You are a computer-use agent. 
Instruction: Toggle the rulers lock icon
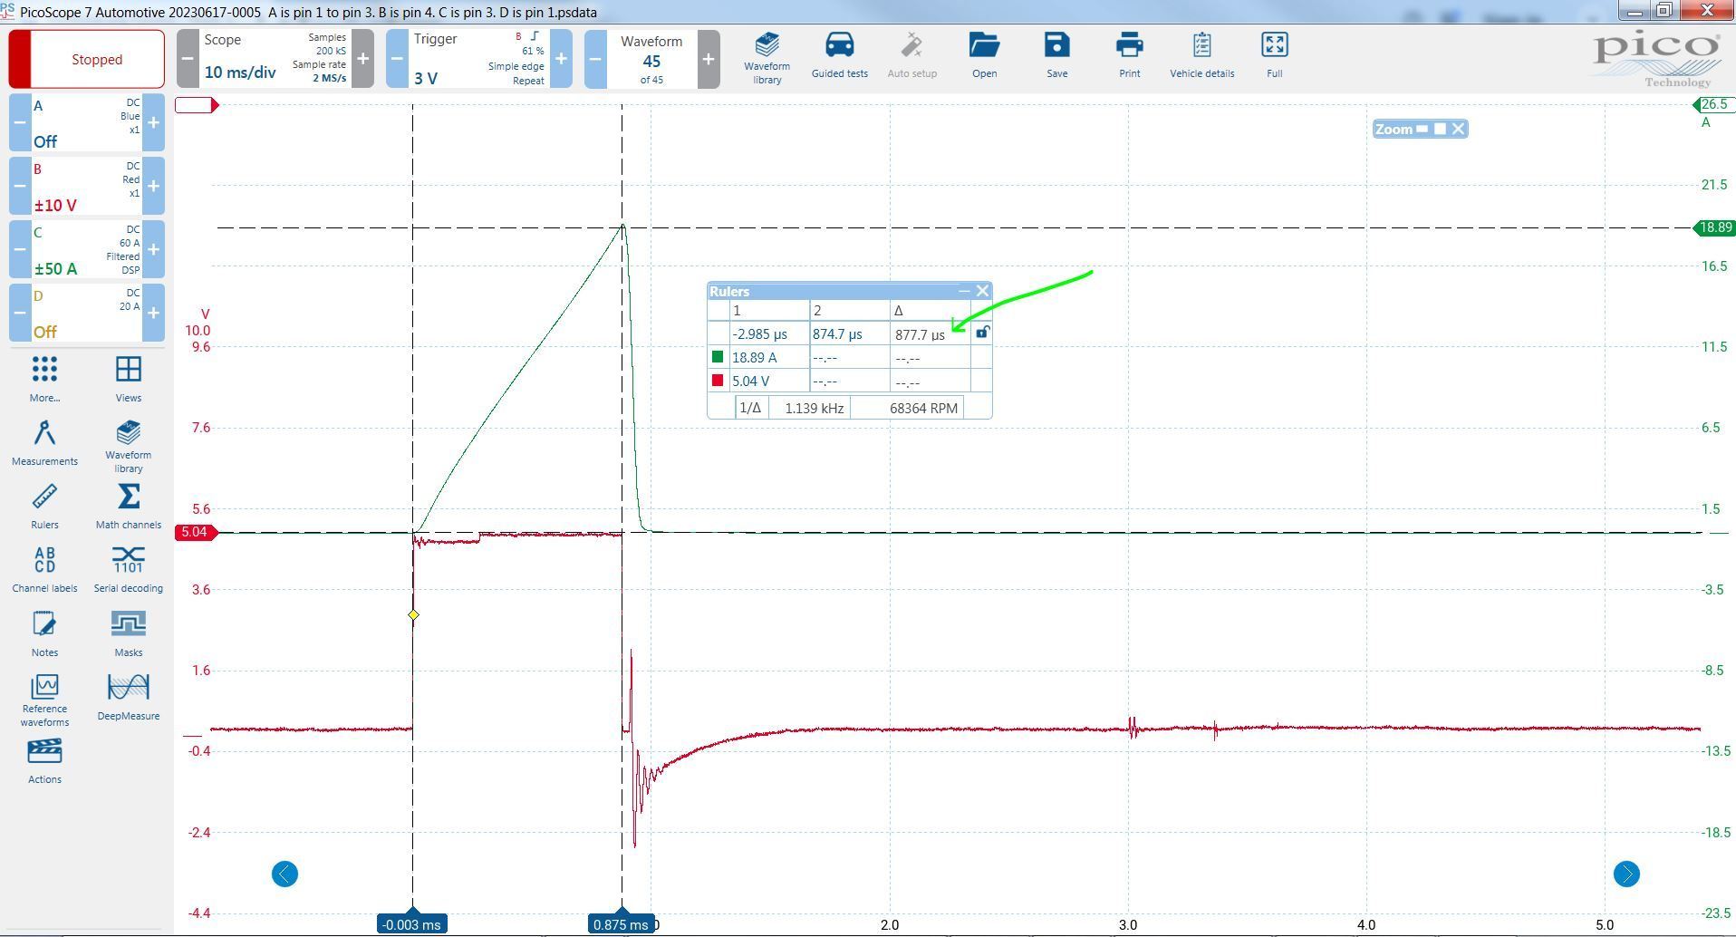(982, 333)
